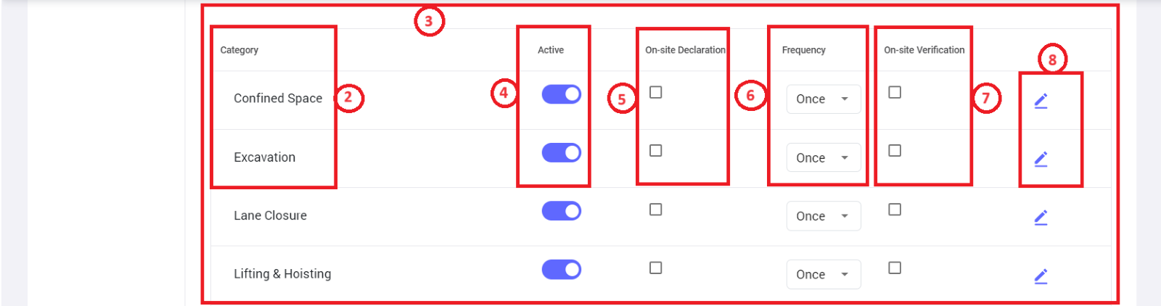Click the Category column header
The height and width of the screenshot is (306, 1161).
point(239,50)
